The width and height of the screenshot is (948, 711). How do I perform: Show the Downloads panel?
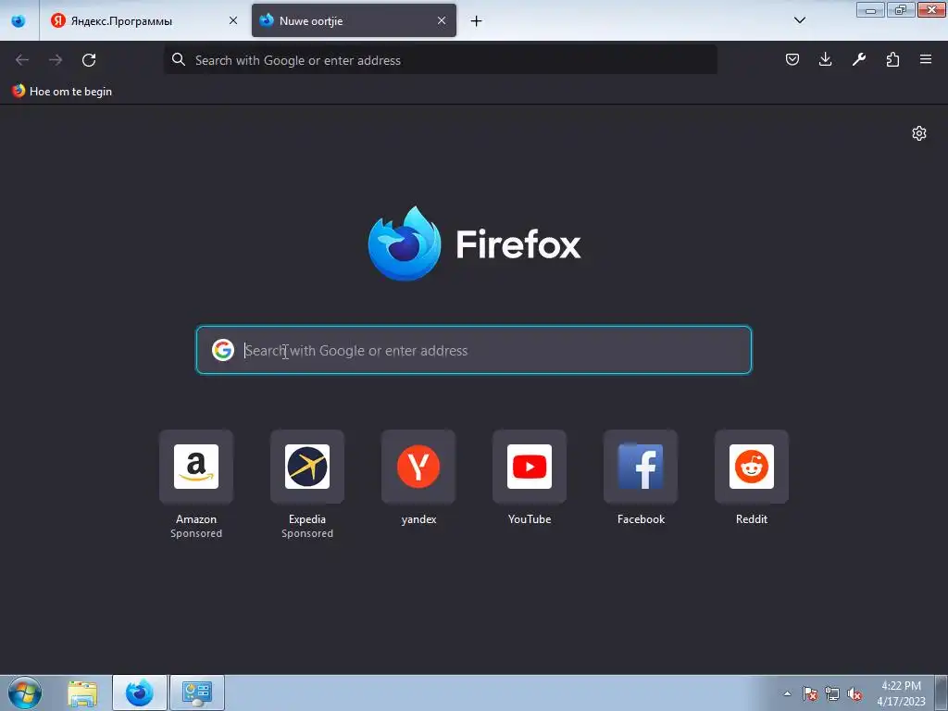[x=825, y=59]
